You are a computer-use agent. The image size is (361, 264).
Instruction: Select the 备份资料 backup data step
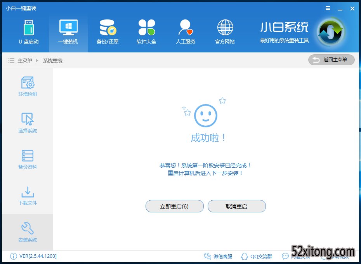tap(28, 160)
